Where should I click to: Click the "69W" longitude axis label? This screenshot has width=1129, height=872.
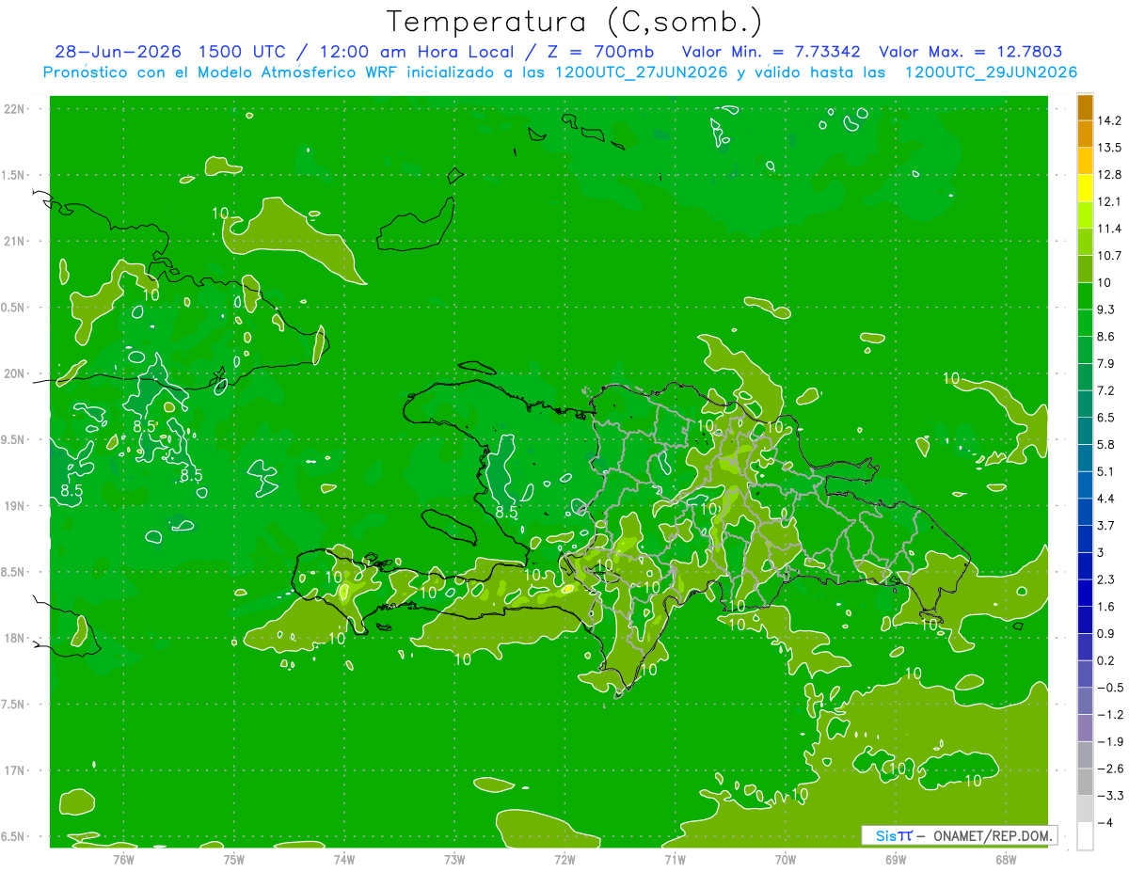(896, 859)
